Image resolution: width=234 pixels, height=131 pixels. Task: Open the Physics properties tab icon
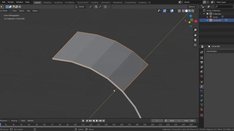201,96
